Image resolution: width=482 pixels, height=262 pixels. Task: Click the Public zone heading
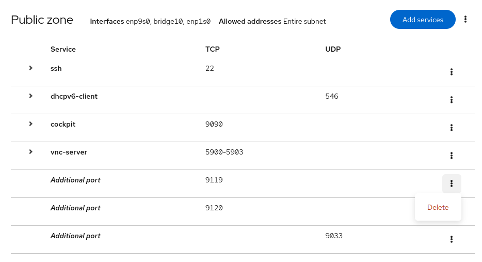coord(42,20)
